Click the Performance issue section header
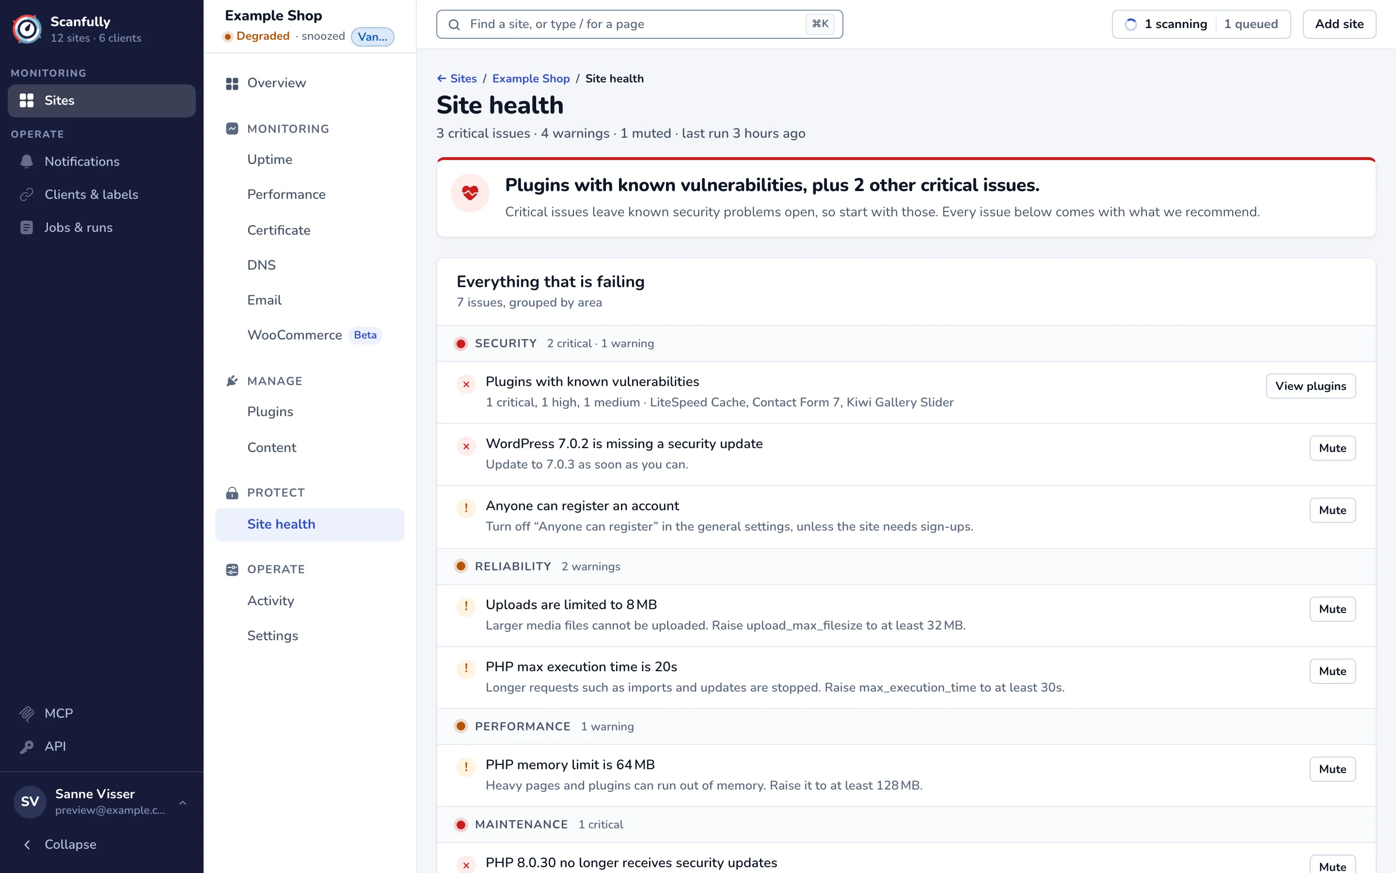The height and width of the screenshot is (873, 1396). click(x=905, y=727)
